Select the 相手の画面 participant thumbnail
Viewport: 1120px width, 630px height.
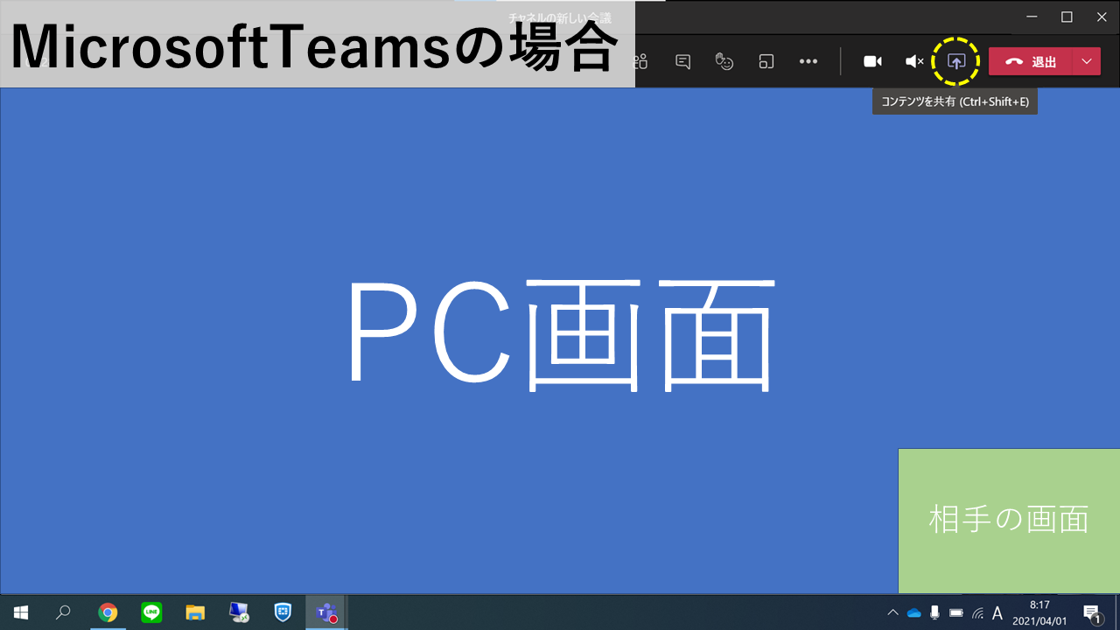(x=1009, y=521)
